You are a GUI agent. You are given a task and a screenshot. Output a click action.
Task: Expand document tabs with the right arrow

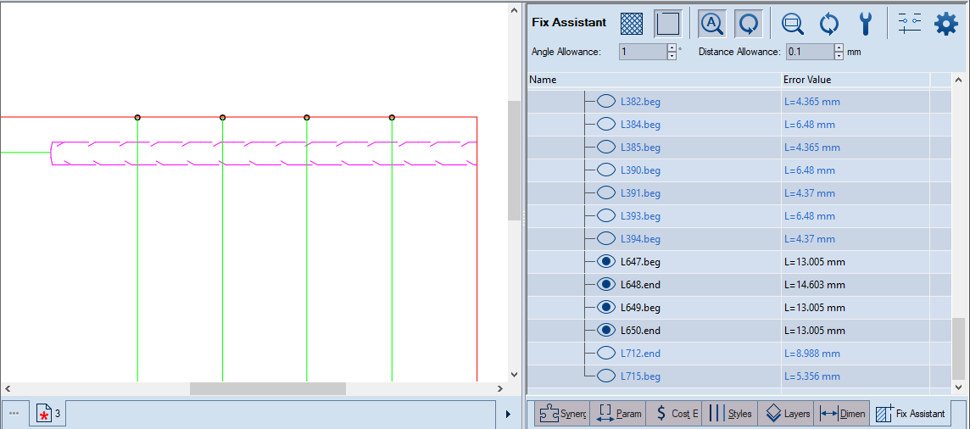click(508, 414)
